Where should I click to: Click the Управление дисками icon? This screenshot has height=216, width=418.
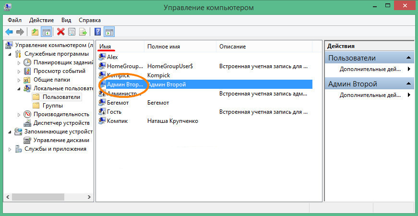(x=27, y=140)
